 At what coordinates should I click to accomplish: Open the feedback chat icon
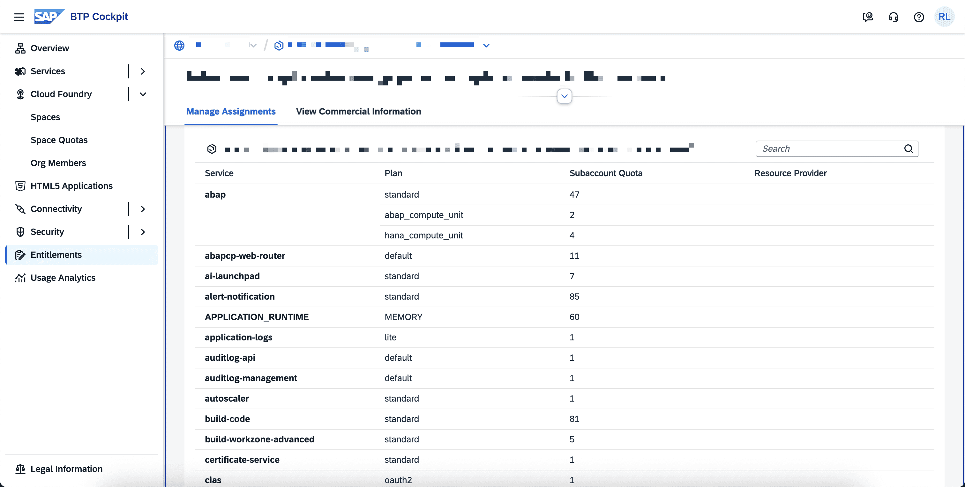868,17
